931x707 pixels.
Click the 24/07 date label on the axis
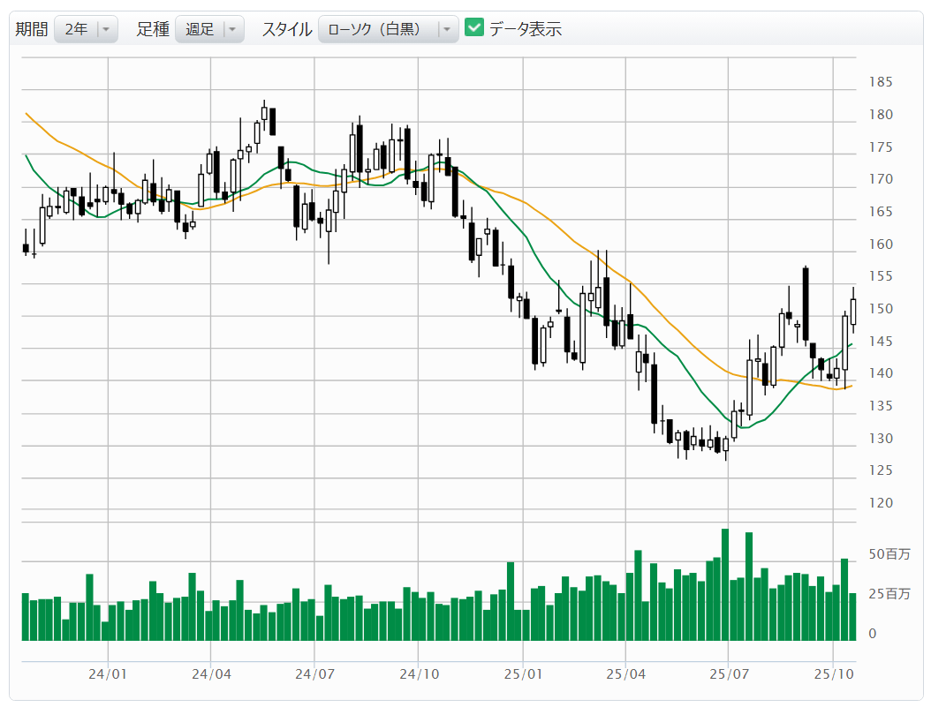click(314, 673)
